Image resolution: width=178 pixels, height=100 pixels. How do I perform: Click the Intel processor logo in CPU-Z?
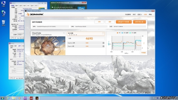[41, 8]
